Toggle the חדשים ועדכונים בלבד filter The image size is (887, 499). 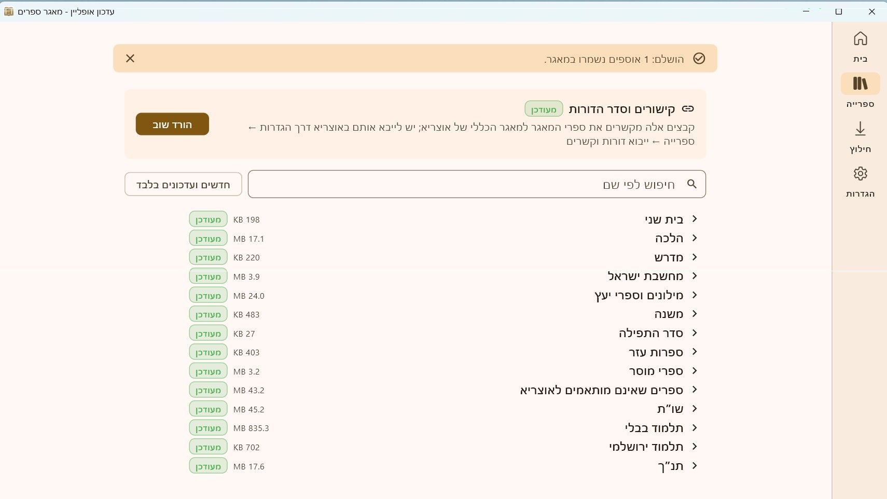(x=183, y=184)
